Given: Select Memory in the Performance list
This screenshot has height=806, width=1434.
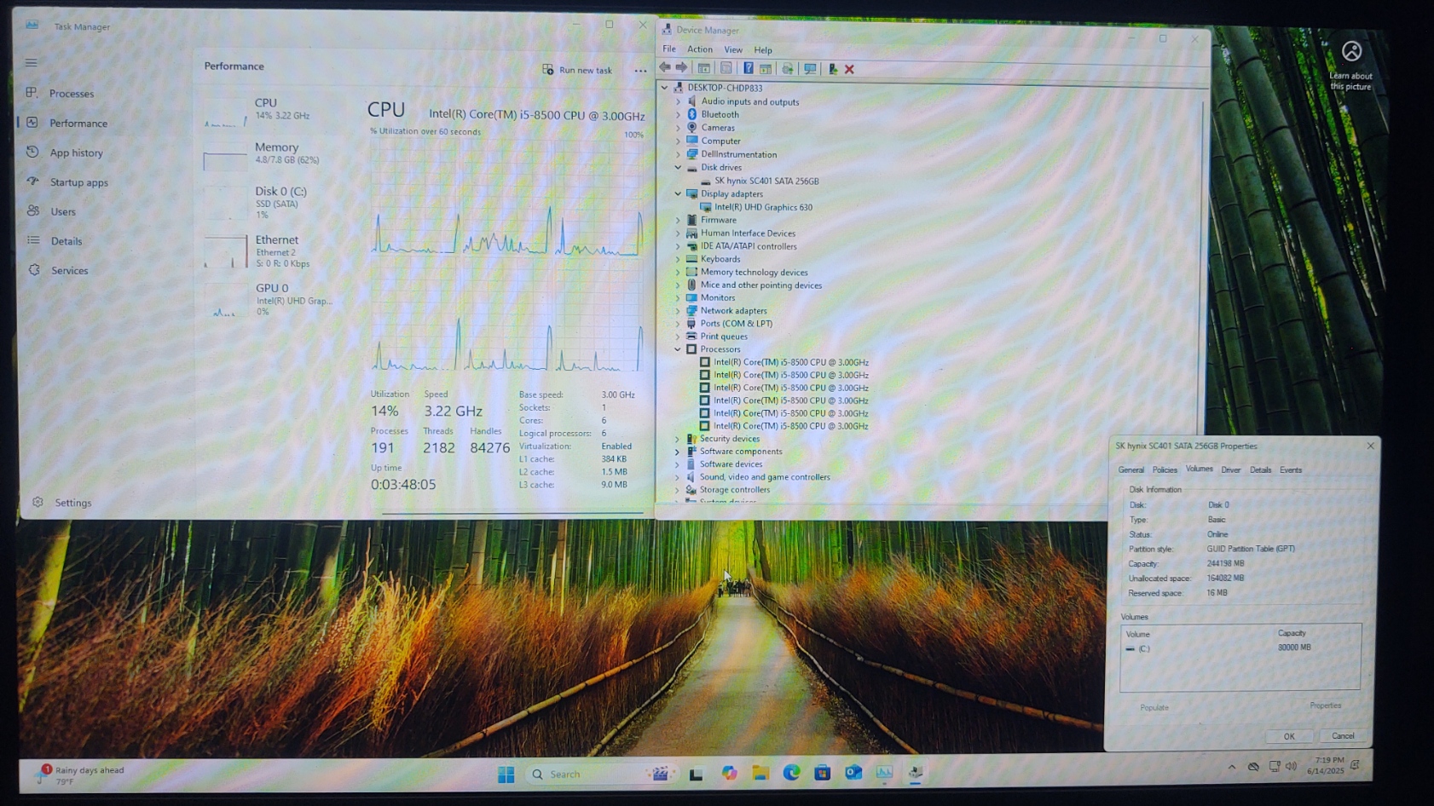Looking at the screenshot, I should pos(275,153).
